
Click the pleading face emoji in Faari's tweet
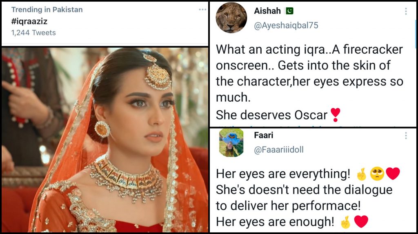[x=376, y=174]
